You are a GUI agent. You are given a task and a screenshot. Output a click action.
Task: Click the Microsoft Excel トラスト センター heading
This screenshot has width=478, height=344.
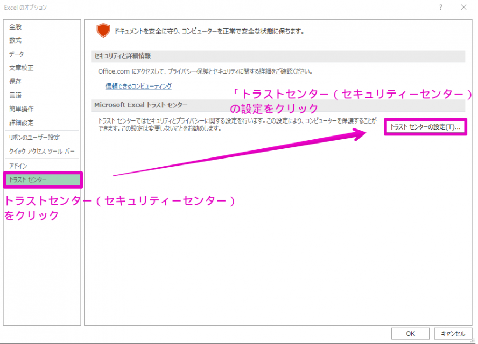(141, 105)
